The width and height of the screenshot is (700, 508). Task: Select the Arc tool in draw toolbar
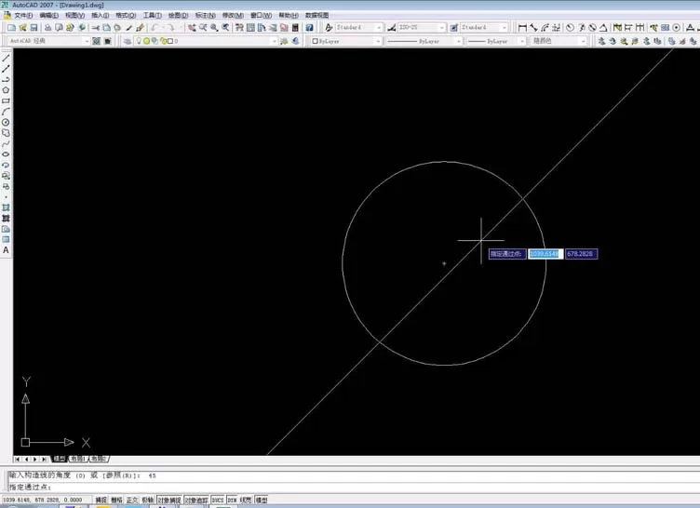pos(6,112)
